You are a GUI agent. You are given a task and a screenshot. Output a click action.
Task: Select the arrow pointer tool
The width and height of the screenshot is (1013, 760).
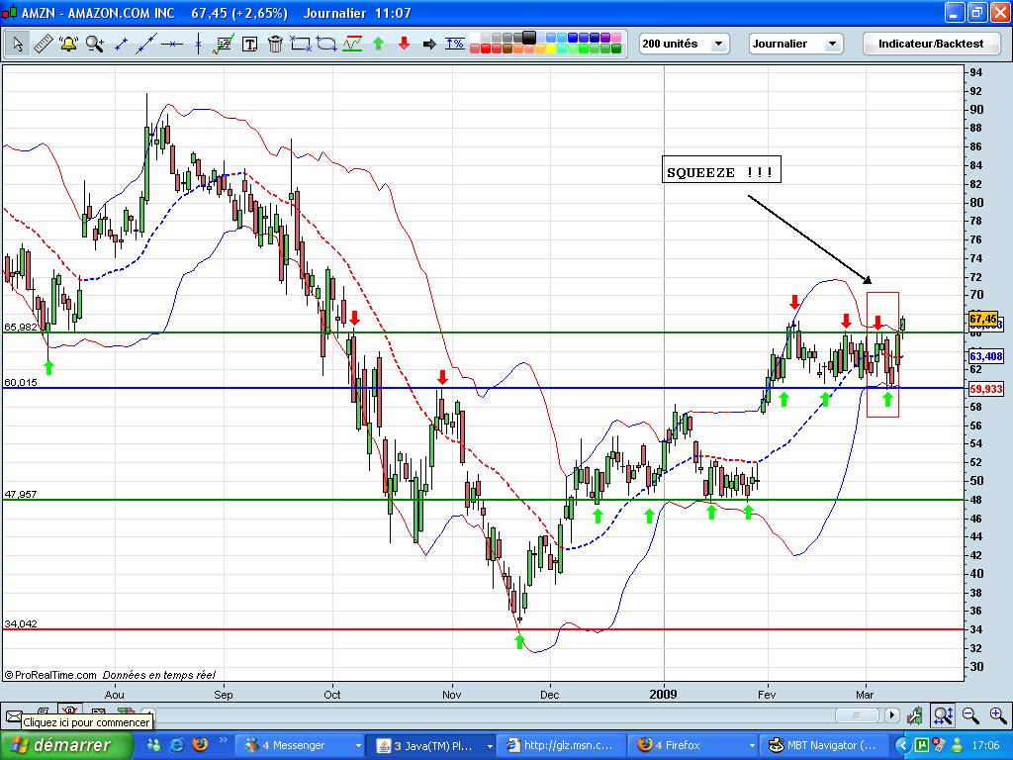click(x=18, y=44)
